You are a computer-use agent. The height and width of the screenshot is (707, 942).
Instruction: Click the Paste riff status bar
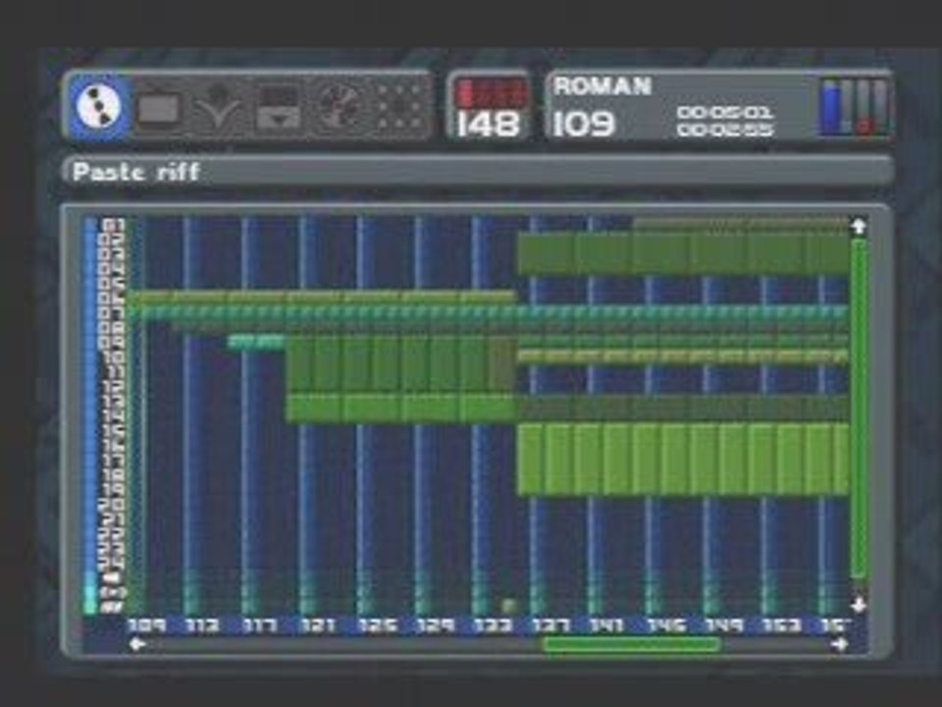coord(478,172)
